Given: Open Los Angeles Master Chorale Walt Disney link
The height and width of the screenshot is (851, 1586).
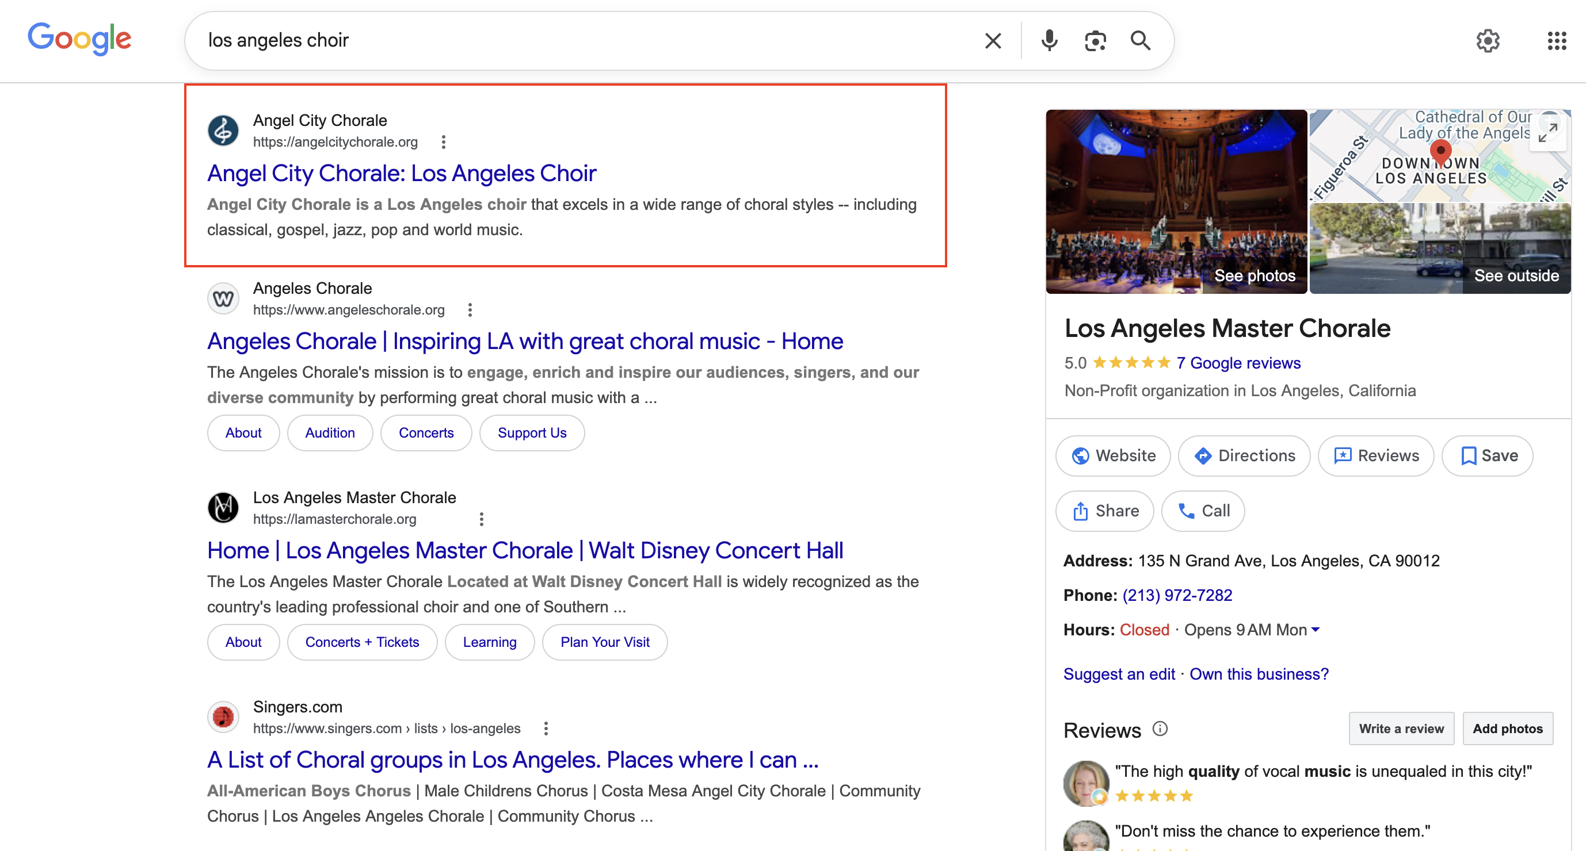Looking at the screenshot, I should 525,550.
